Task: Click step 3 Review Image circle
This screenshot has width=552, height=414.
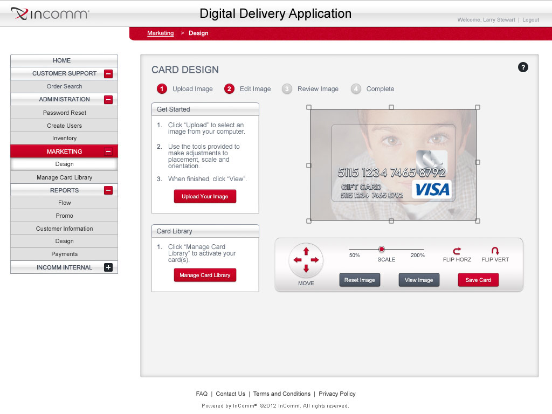Action: 287,89
